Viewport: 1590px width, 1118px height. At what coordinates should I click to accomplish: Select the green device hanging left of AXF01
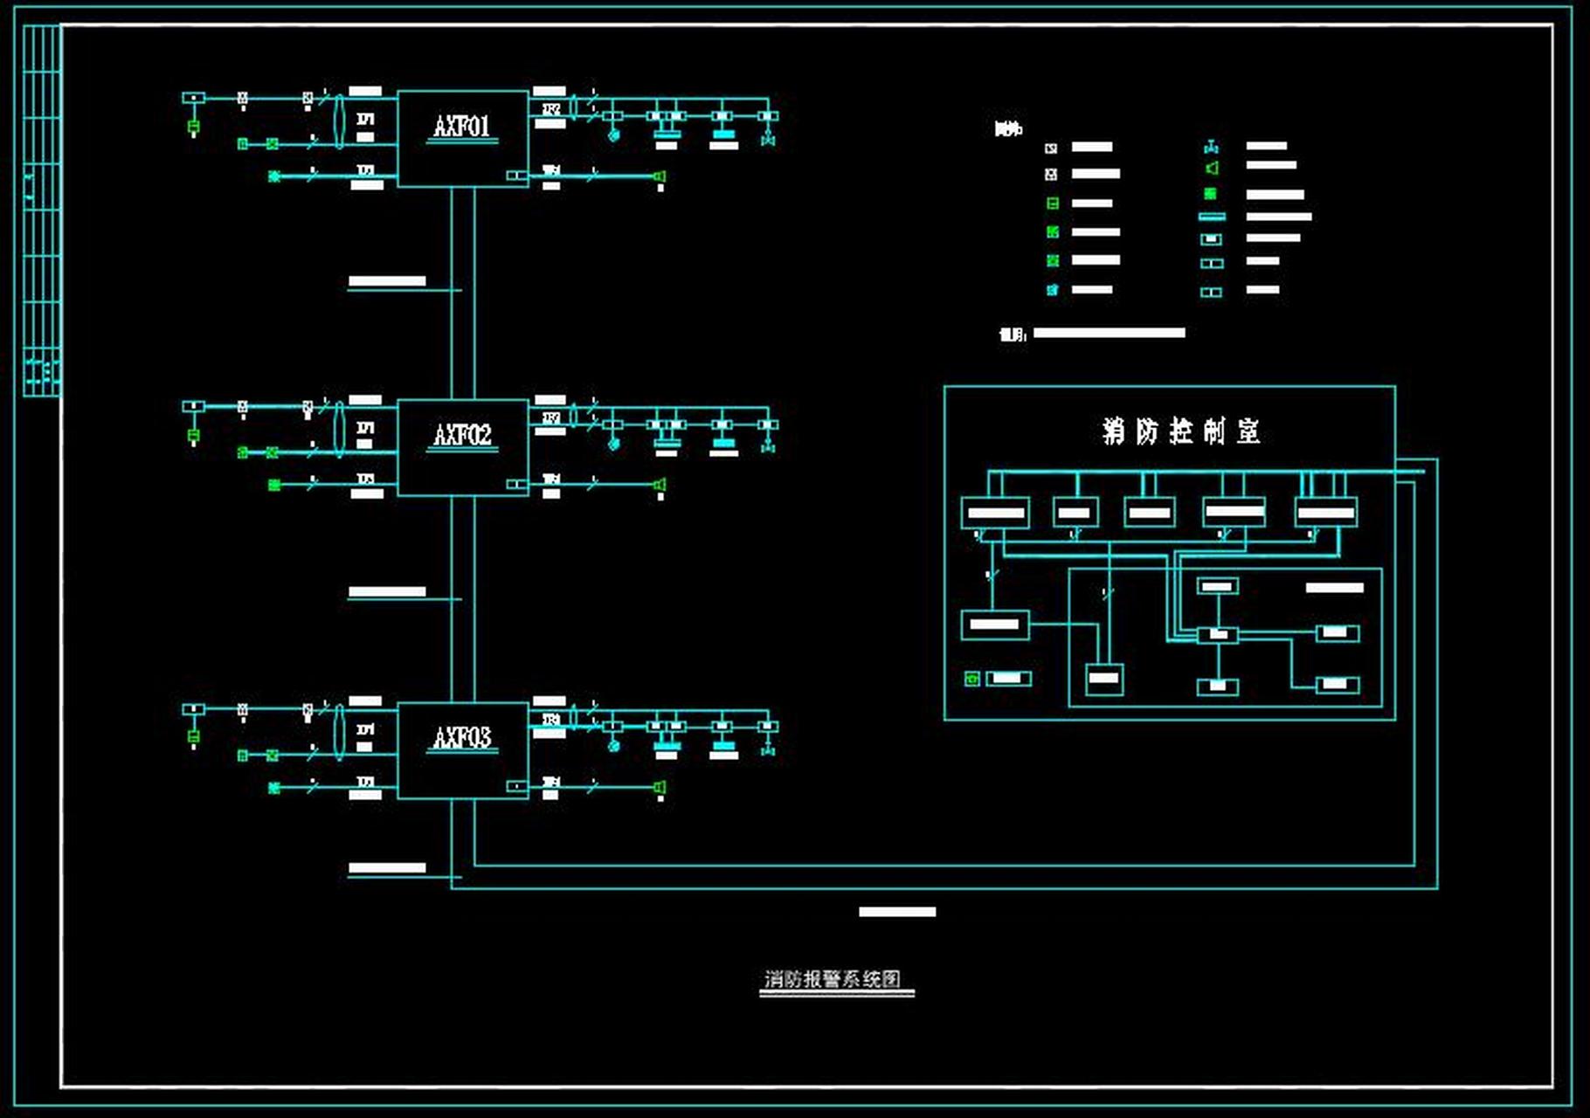coord(194,128)
